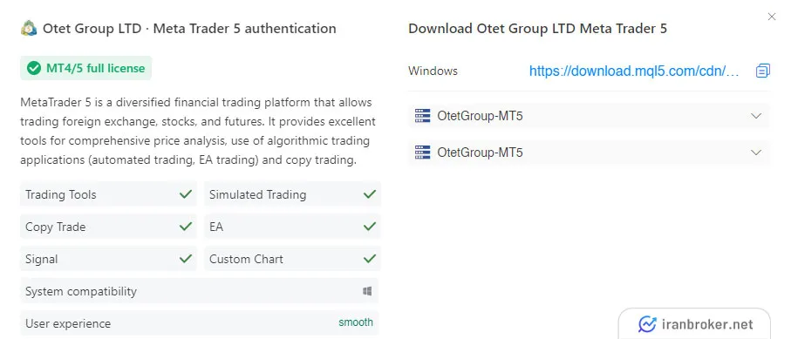Click the 'EA' feature label
791x339 pixels.
(x=216, y=227)
